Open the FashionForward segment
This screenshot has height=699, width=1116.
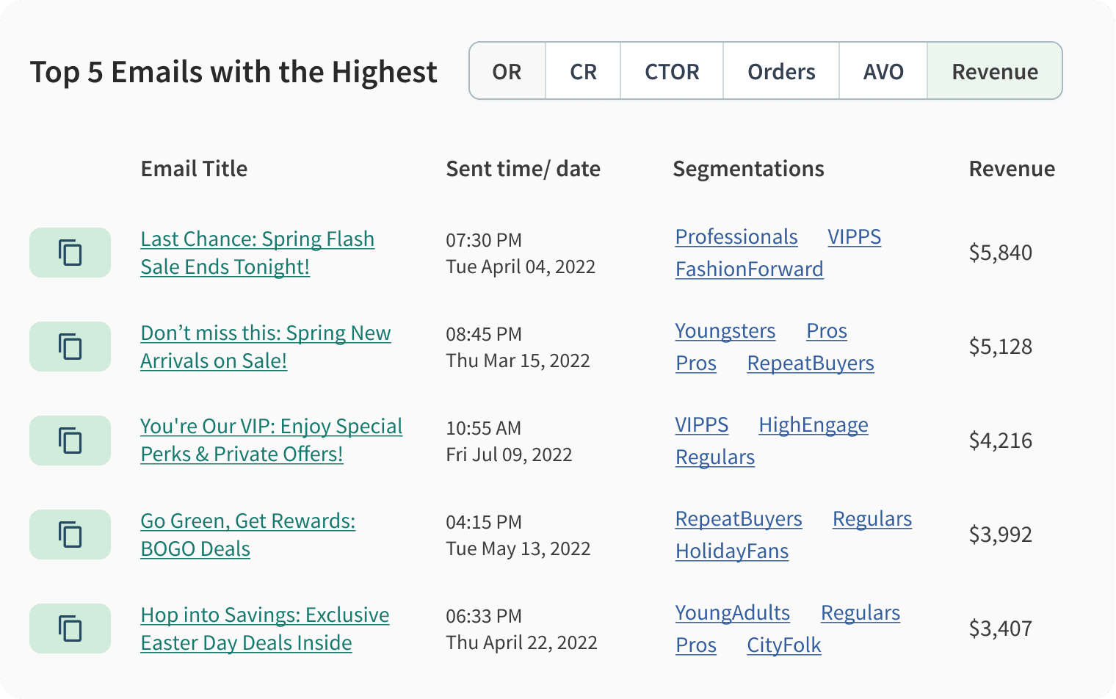[x=749, y=269]
